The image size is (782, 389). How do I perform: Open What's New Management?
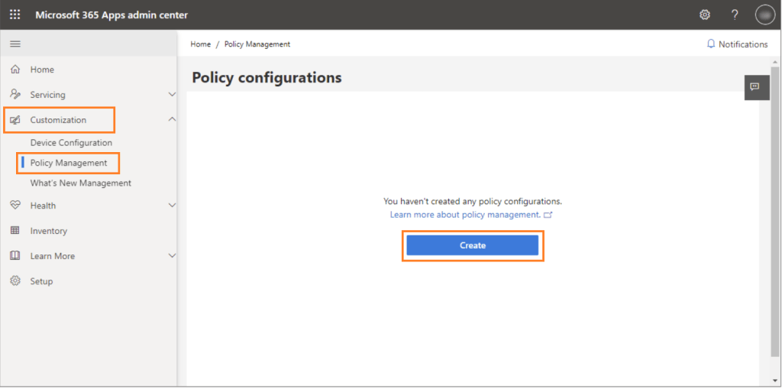pos(81,183)
